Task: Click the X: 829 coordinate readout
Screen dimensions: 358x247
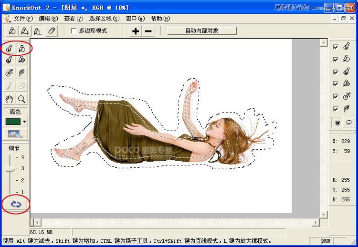Action: tap(341, 142)
